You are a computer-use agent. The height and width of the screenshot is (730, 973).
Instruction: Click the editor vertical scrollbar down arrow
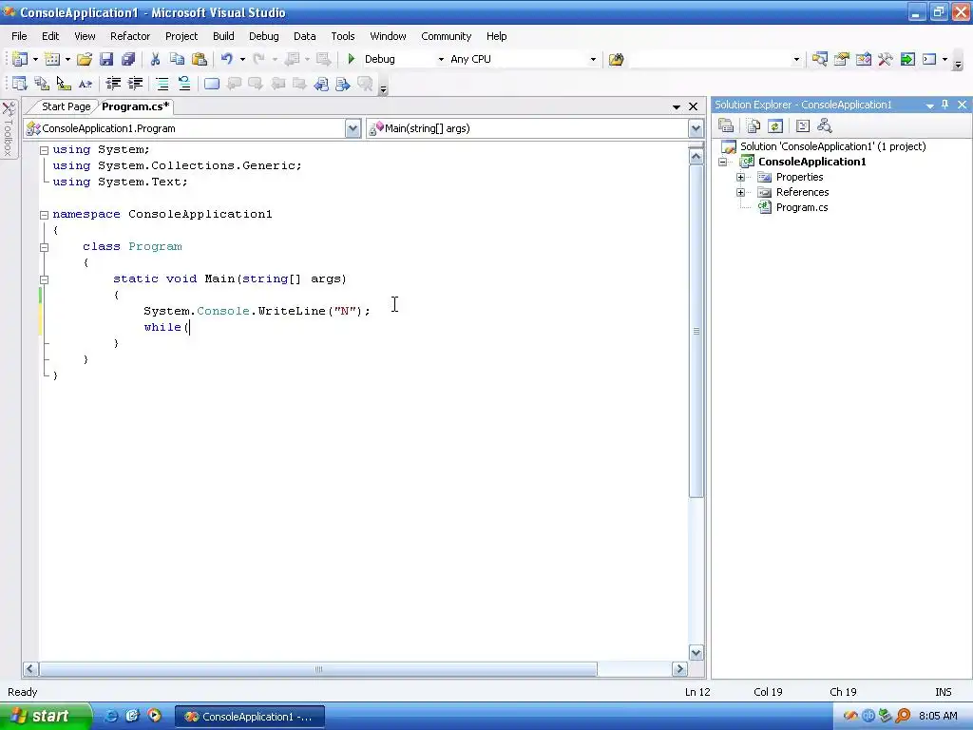click(x=696, y=652)
